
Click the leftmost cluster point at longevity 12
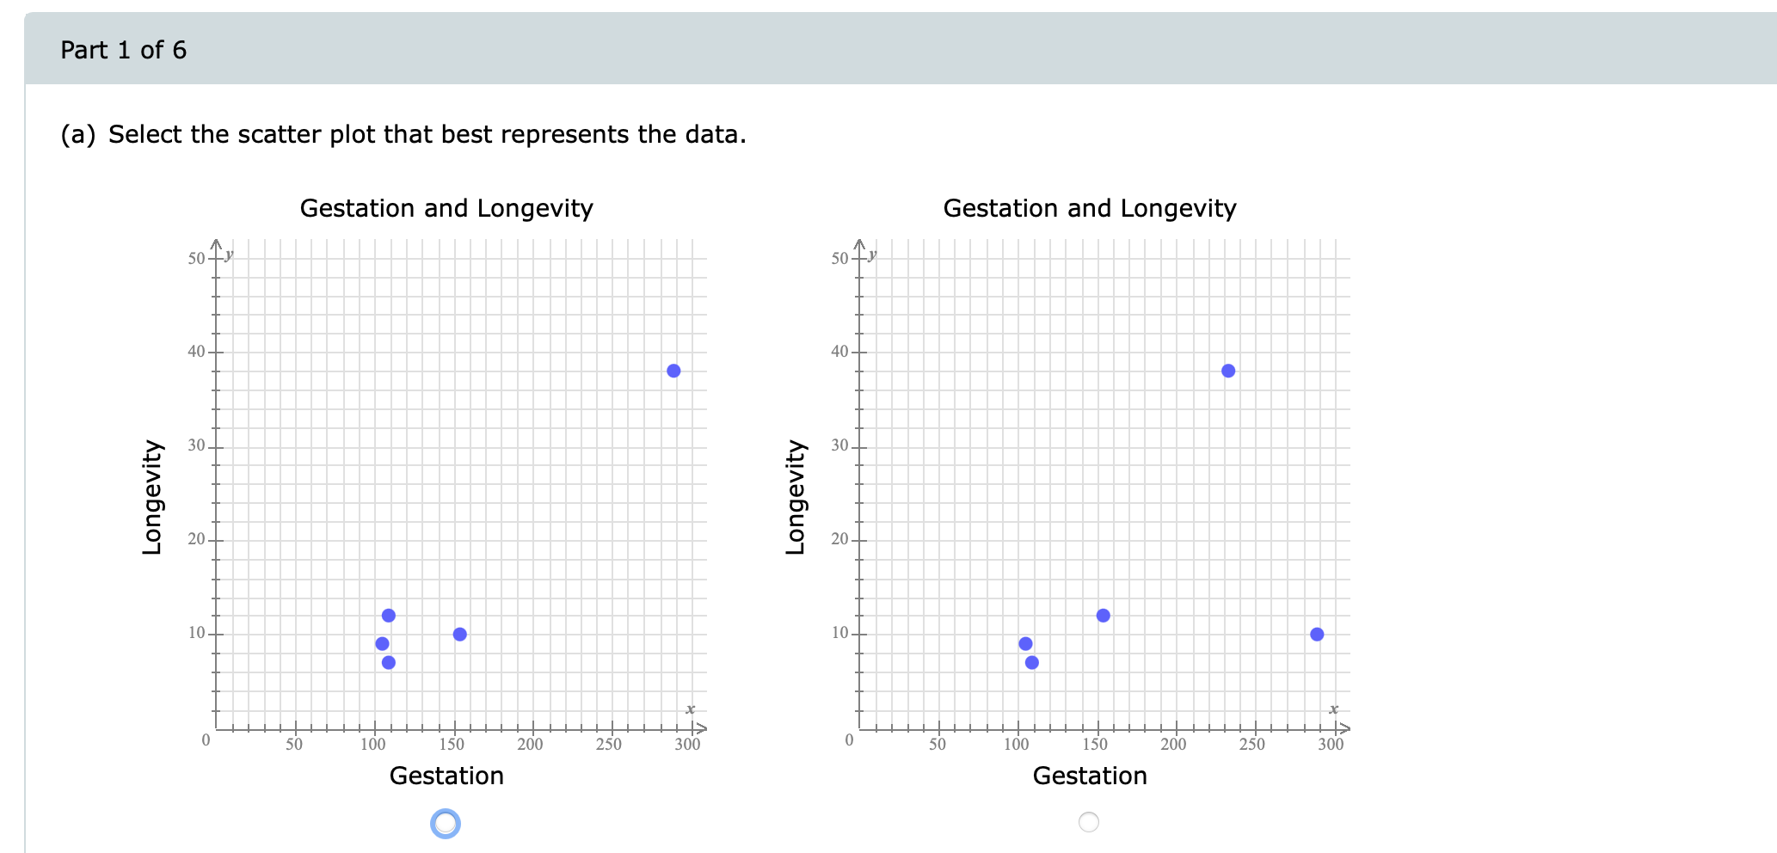pyautogui.click(x=389, y=615)
